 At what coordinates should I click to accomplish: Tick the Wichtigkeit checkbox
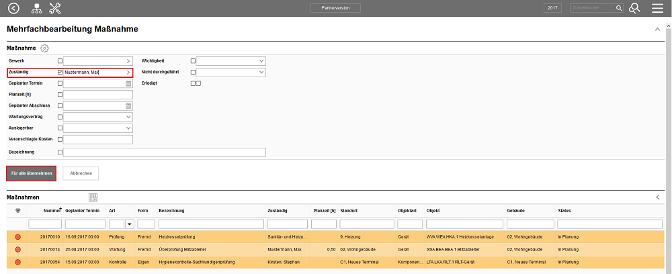pyautogui.click(x=193, y=61)
